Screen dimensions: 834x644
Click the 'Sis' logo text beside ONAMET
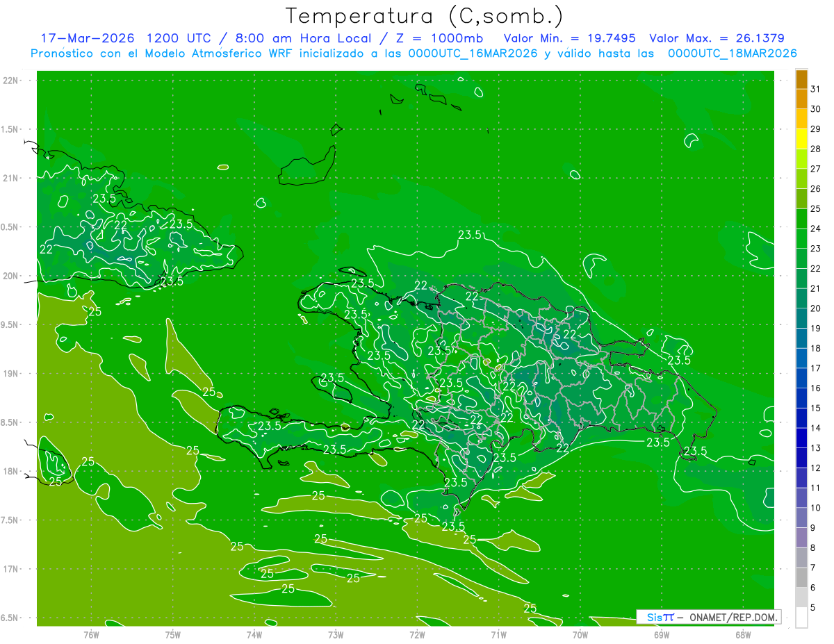(655, 617)
